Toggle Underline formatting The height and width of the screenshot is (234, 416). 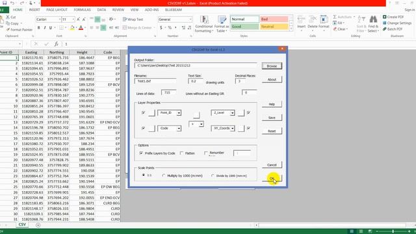pyautogui.click(x=51, y=27)
